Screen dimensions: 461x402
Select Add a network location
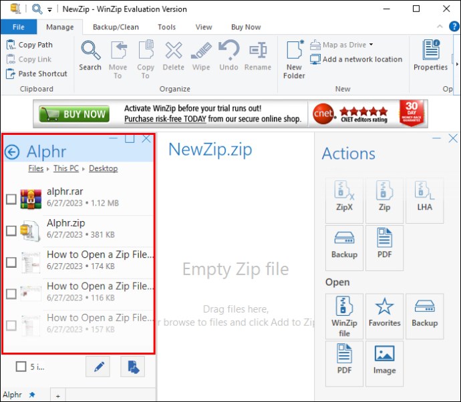[356, 59]
